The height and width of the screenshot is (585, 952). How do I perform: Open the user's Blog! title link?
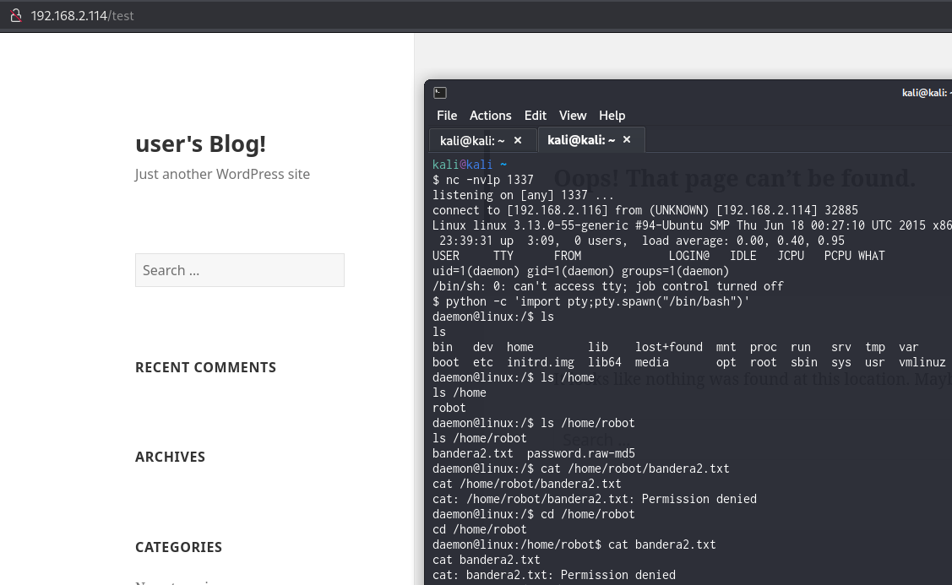tap(200, 144)
